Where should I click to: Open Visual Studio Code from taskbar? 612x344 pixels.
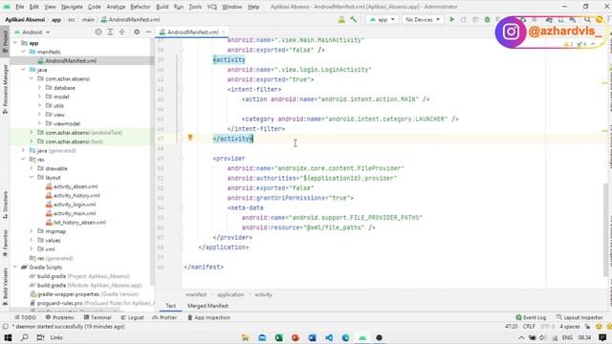329,337
